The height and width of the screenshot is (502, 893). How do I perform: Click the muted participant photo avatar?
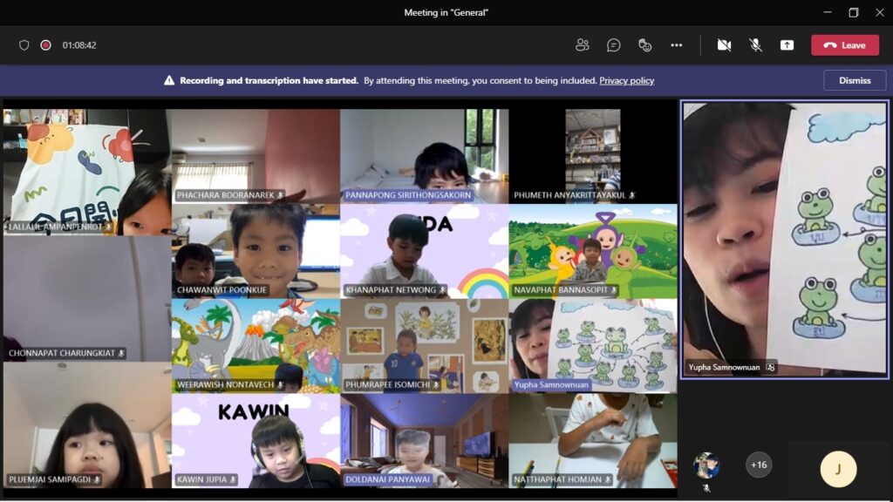click(x=706, y=465)
